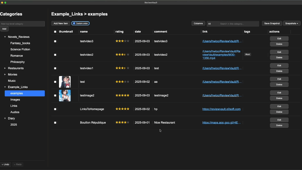Viewport: 302px width, 170px height.
Task: Open the reviewvault.q0soft.com link
Action: [221, 109]
